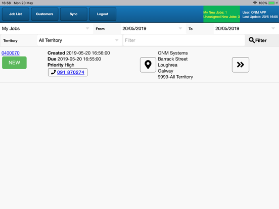Click the 9999-All Territory text

coord(175,77)
